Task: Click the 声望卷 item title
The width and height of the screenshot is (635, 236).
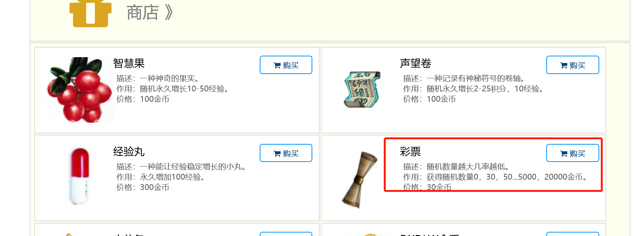Action: pos(415,63)
